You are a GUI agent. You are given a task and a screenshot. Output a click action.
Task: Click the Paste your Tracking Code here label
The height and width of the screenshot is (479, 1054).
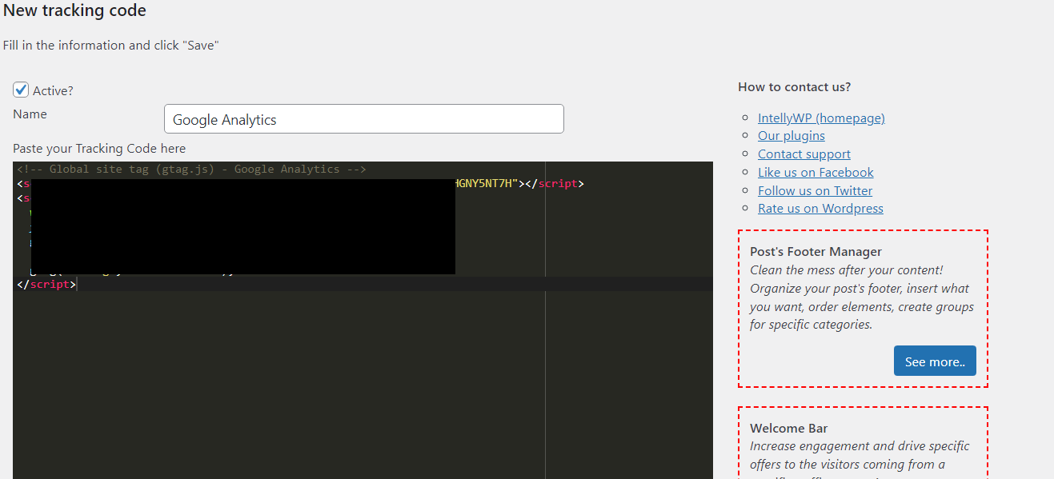tap(99, 148)
